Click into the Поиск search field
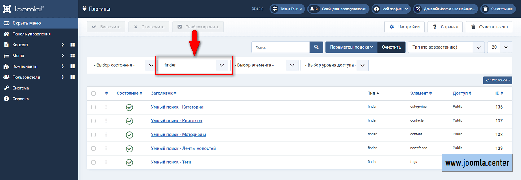This screenshot has width=521, height=180. pos(280,47)
